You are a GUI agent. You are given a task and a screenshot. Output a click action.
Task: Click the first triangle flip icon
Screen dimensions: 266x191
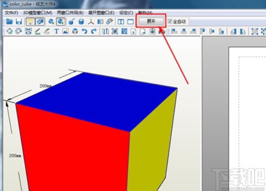pyautogui.click(x=233, y=31)
